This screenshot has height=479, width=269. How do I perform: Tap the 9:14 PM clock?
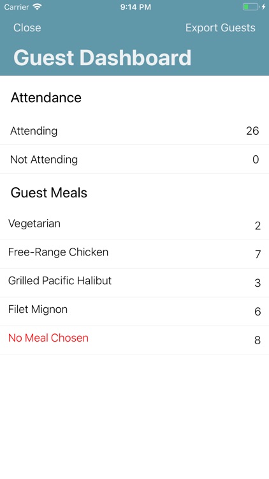click(135, 7)
